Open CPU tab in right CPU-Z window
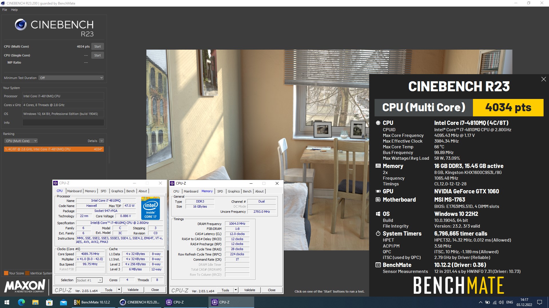This screenshot has height=308, width=549. (x=176, y=191)
